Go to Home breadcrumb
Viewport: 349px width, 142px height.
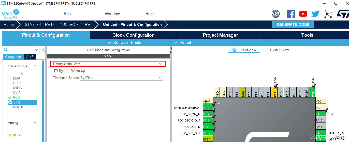9,25
